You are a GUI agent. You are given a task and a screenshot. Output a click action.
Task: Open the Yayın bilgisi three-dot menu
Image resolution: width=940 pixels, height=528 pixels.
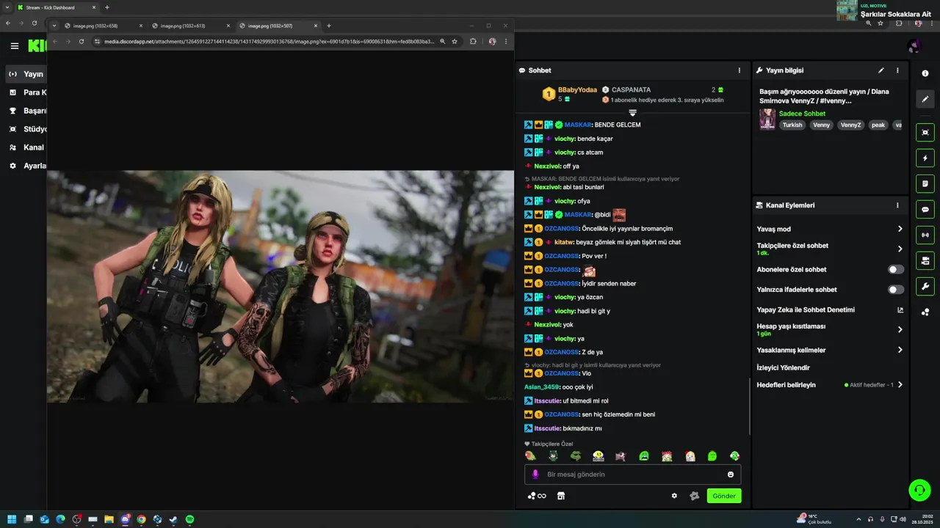tap(897, 70)
